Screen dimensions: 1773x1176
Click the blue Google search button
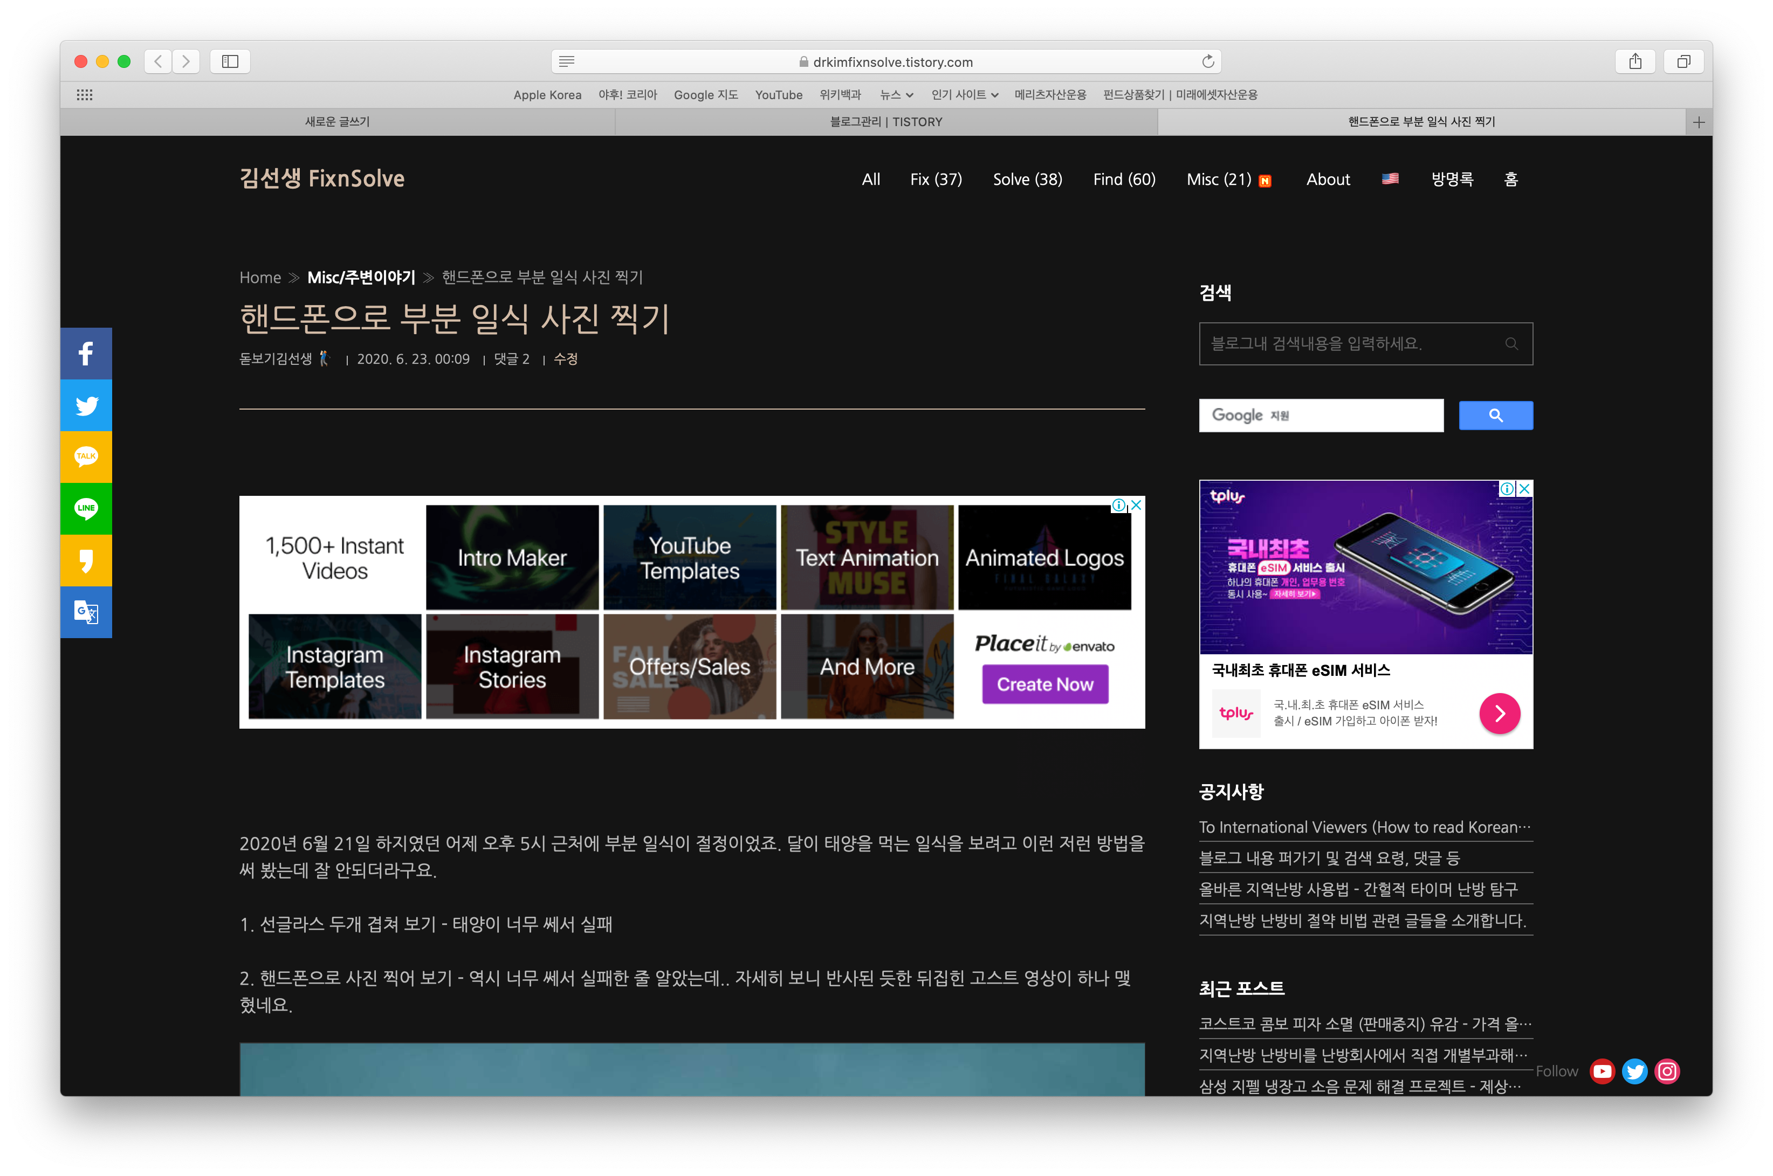click(1495, 416)
